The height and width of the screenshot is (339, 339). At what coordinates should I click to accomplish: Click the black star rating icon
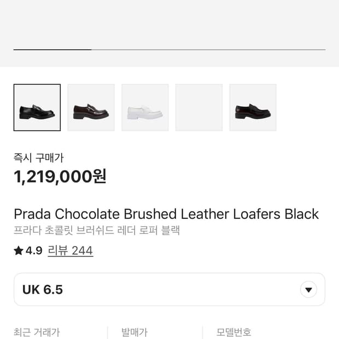point(19,251)
